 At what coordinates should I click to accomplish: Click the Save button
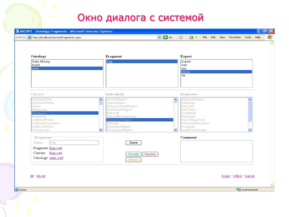(133, 143)
